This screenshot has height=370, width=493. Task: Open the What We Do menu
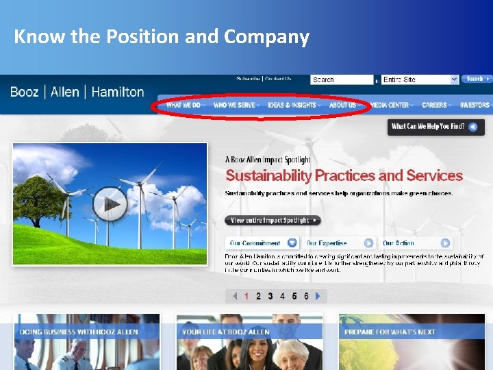click(x=184, y=105)
